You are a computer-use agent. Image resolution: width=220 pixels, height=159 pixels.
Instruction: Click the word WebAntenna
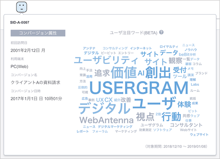click(x=106, y=119)
